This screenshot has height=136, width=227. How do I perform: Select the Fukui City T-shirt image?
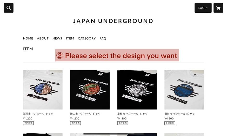[x=43, y=90]
